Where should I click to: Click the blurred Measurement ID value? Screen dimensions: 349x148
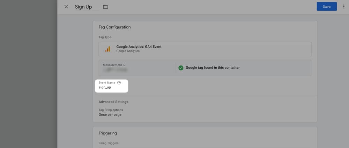(115, 70)
